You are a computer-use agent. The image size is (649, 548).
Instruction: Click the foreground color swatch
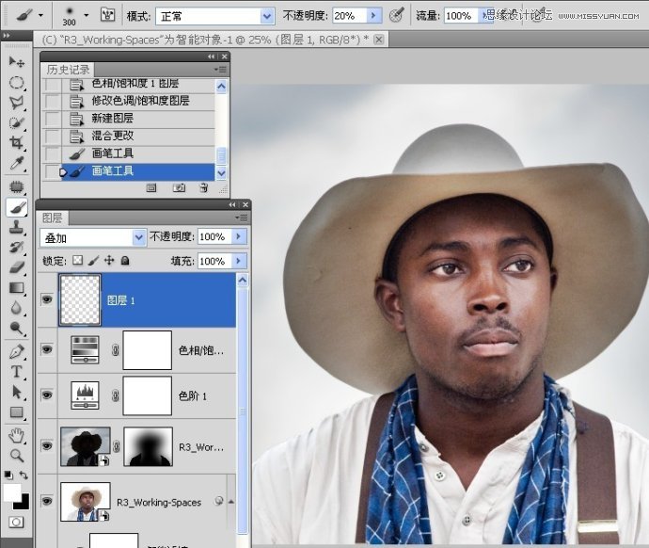tap(10, 492)
